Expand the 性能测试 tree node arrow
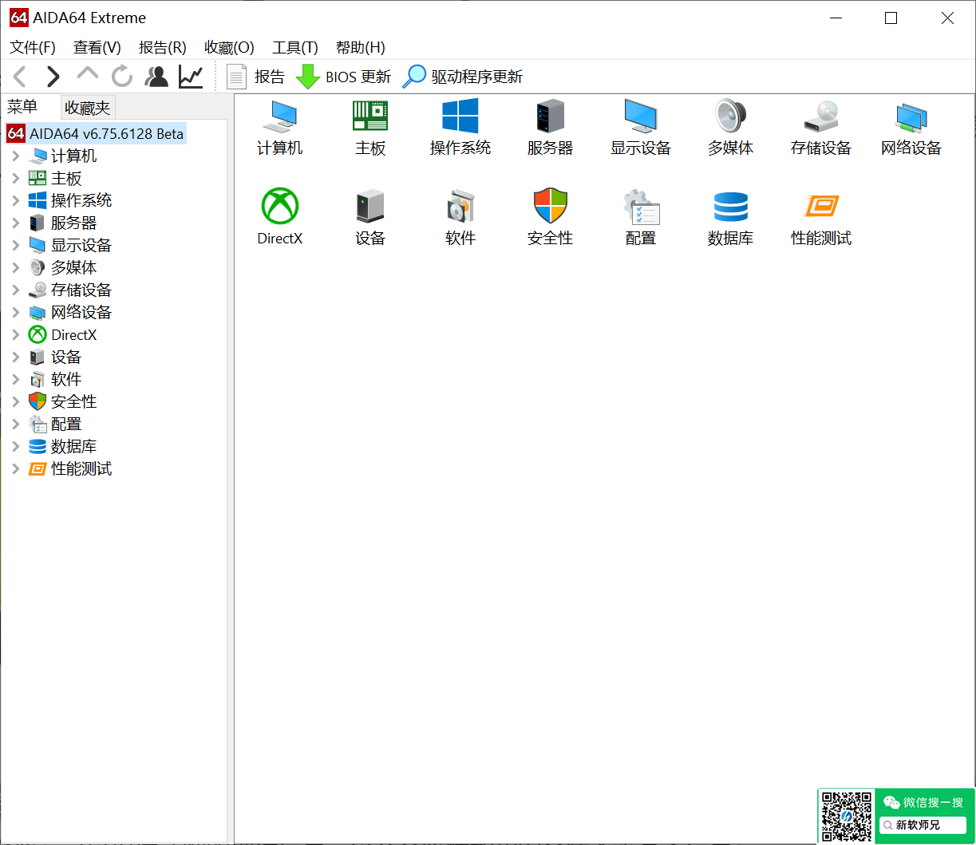The image size is (976, 845). [x=16, y=469]
